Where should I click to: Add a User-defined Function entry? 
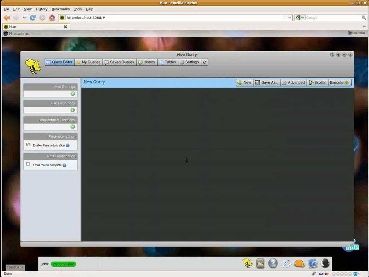73,127
